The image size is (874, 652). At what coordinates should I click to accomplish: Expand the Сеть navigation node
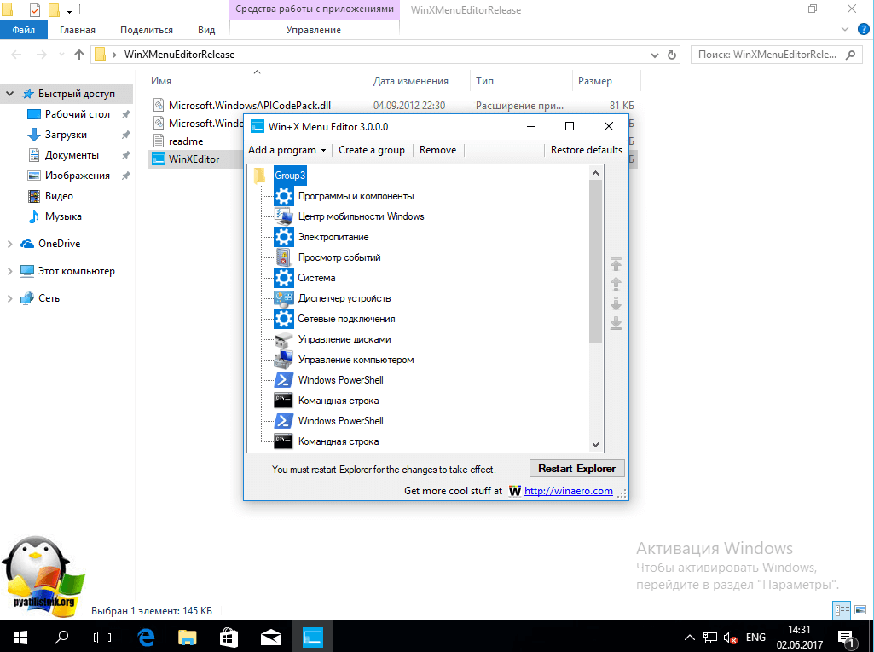[9, 298]
